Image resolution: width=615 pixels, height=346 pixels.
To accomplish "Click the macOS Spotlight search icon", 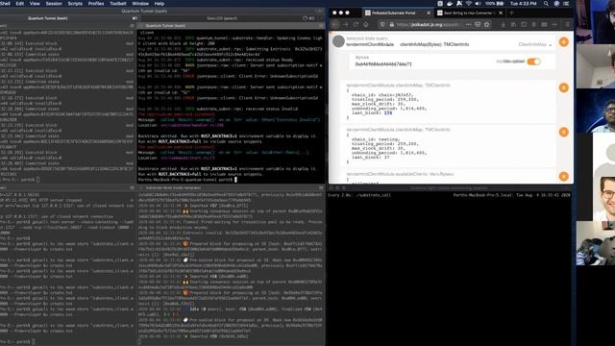I will 546,4.
